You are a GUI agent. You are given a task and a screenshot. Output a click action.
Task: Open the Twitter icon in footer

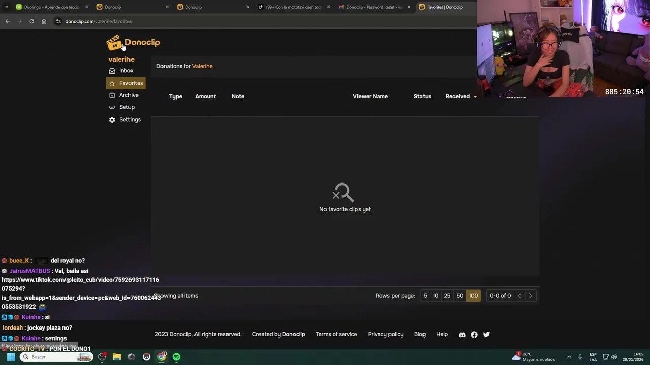pyautogui.click(x=486, y=335)
